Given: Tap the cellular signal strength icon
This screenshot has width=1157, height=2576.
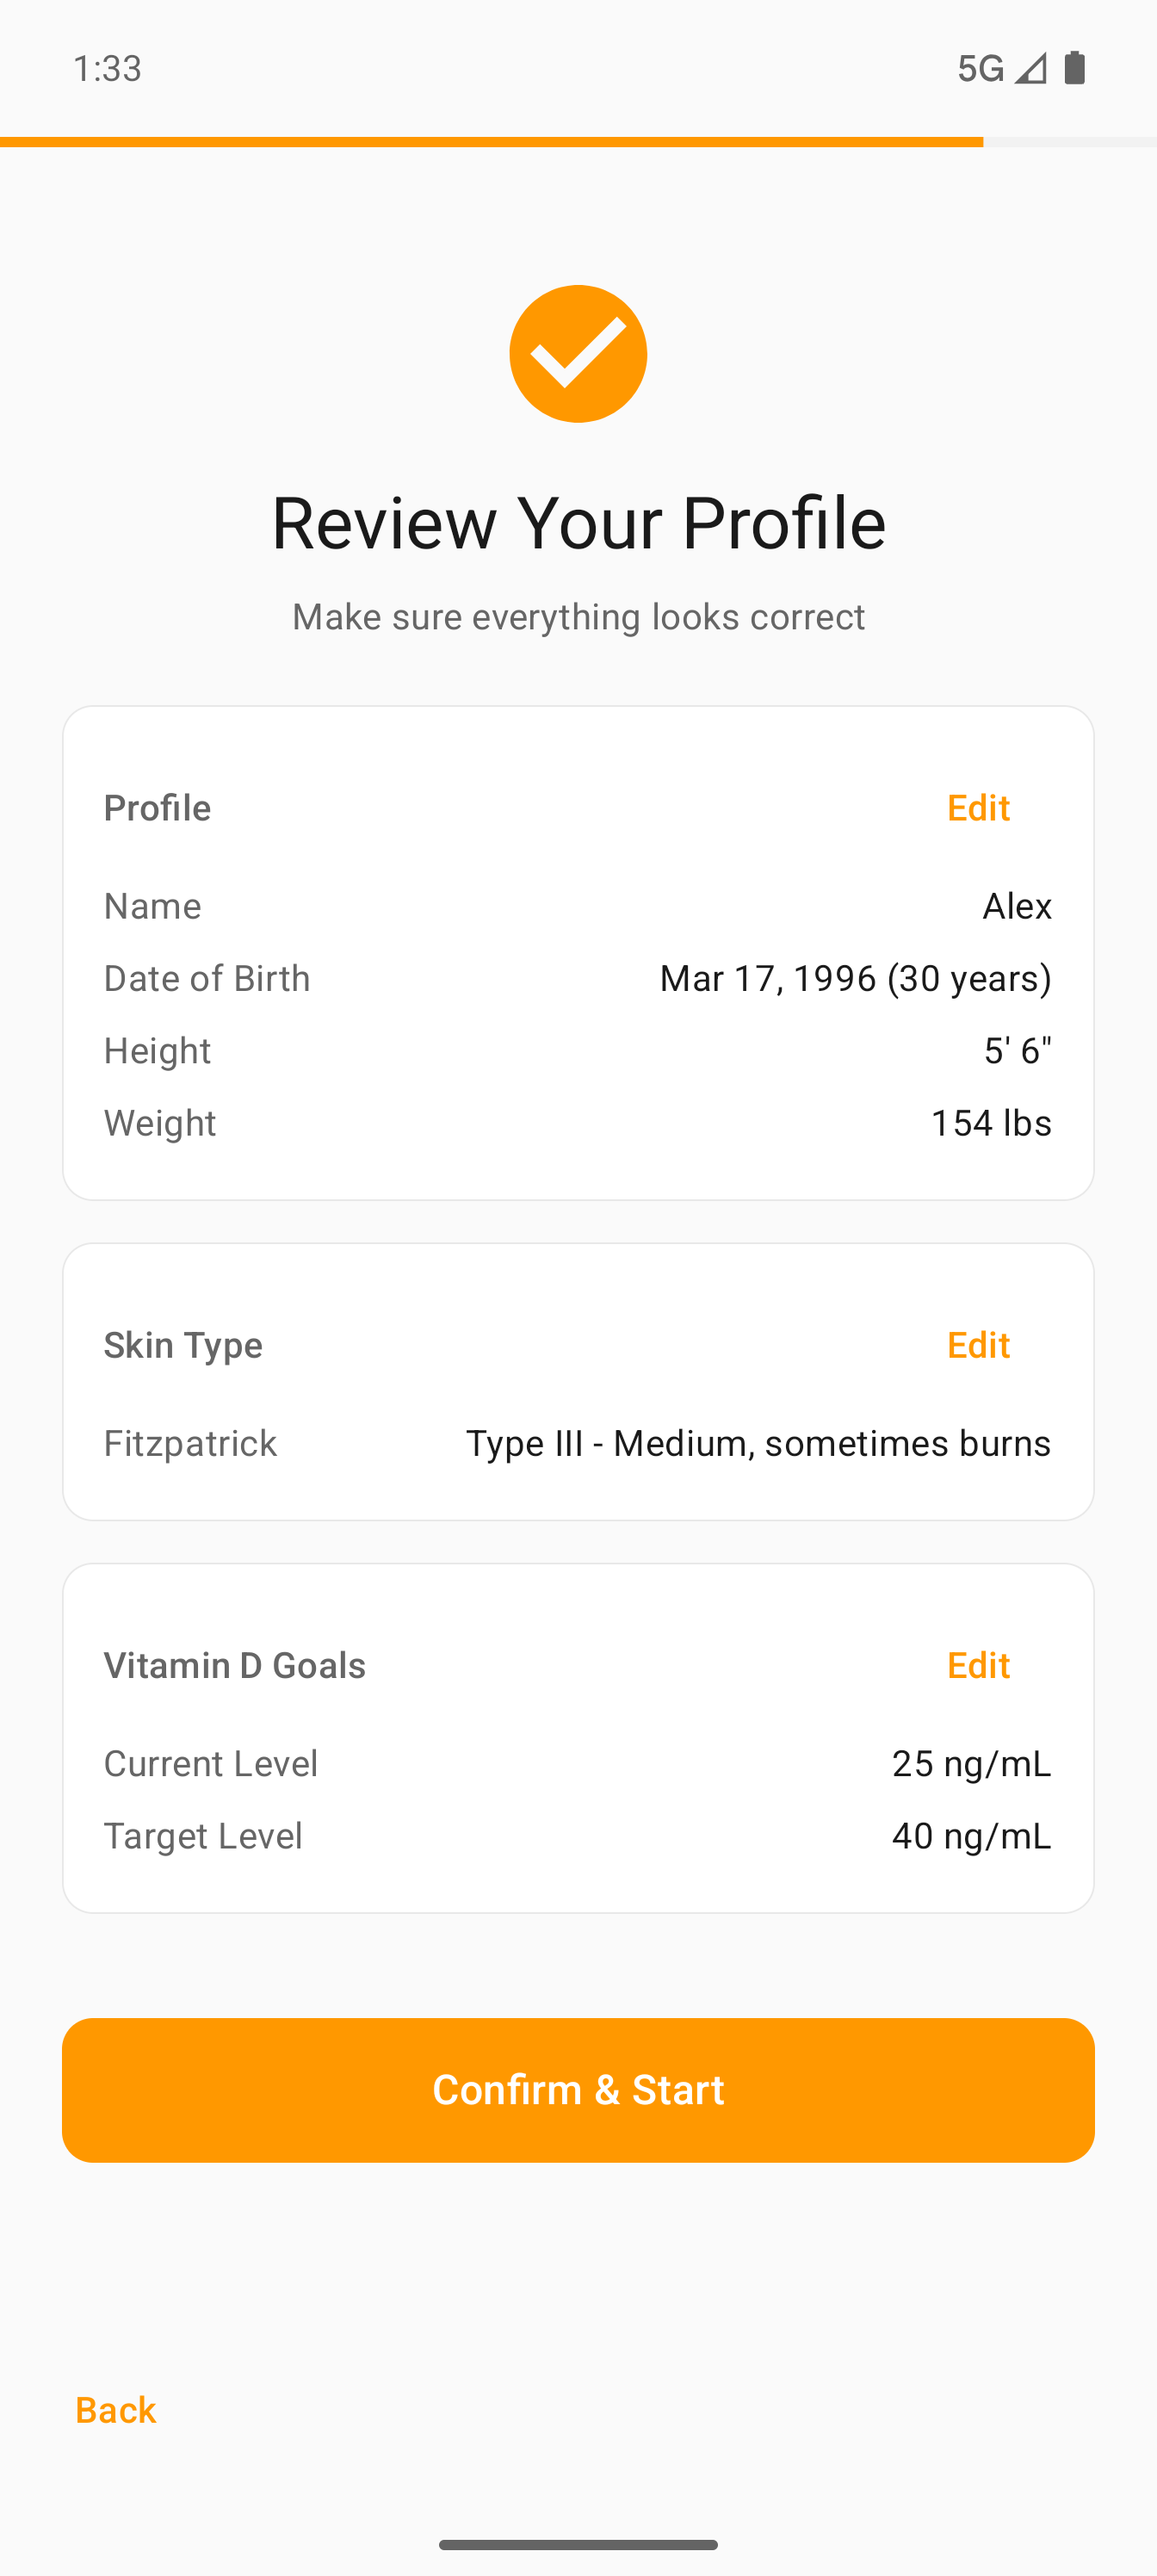Looking at the screenshot, I should tap(1030, 68).
